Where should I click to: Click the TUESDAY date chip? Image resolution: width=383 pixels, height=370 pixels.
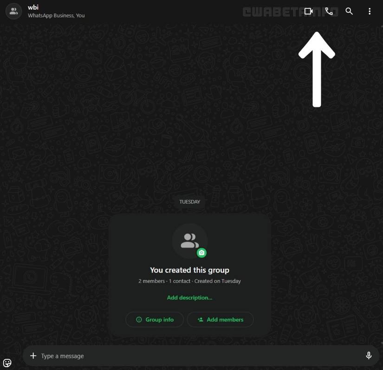(189, 202)
